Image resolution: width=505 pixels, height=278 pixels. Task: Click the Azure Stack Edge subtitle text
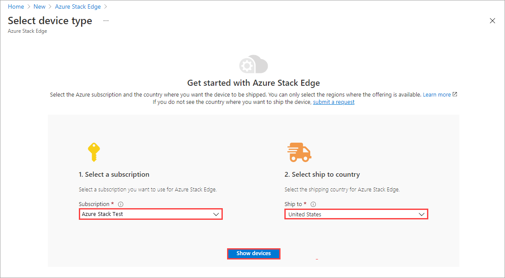click(x=27, y=31)
